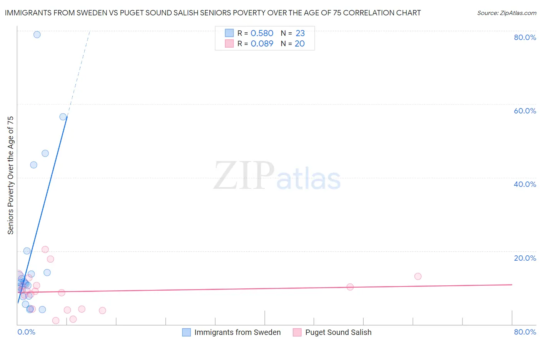Click the pink Puget Sound Salish legend swatch

coord(297,333)
